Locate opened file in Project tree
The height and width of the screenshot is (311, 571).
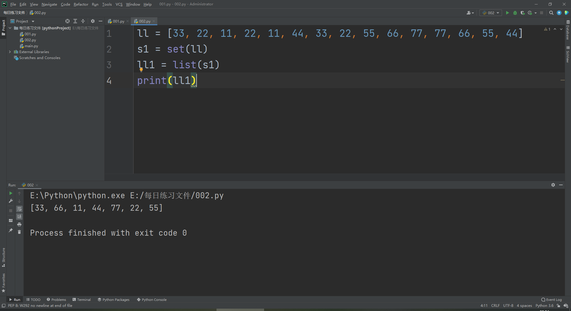click(x=68, y=21)
